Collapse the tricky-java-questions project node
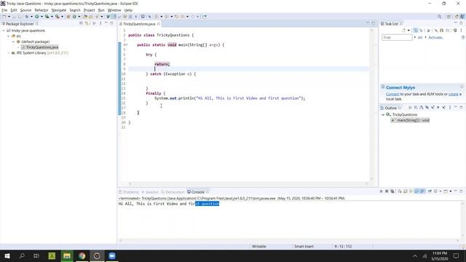466x262 pixels. [4, 31]
